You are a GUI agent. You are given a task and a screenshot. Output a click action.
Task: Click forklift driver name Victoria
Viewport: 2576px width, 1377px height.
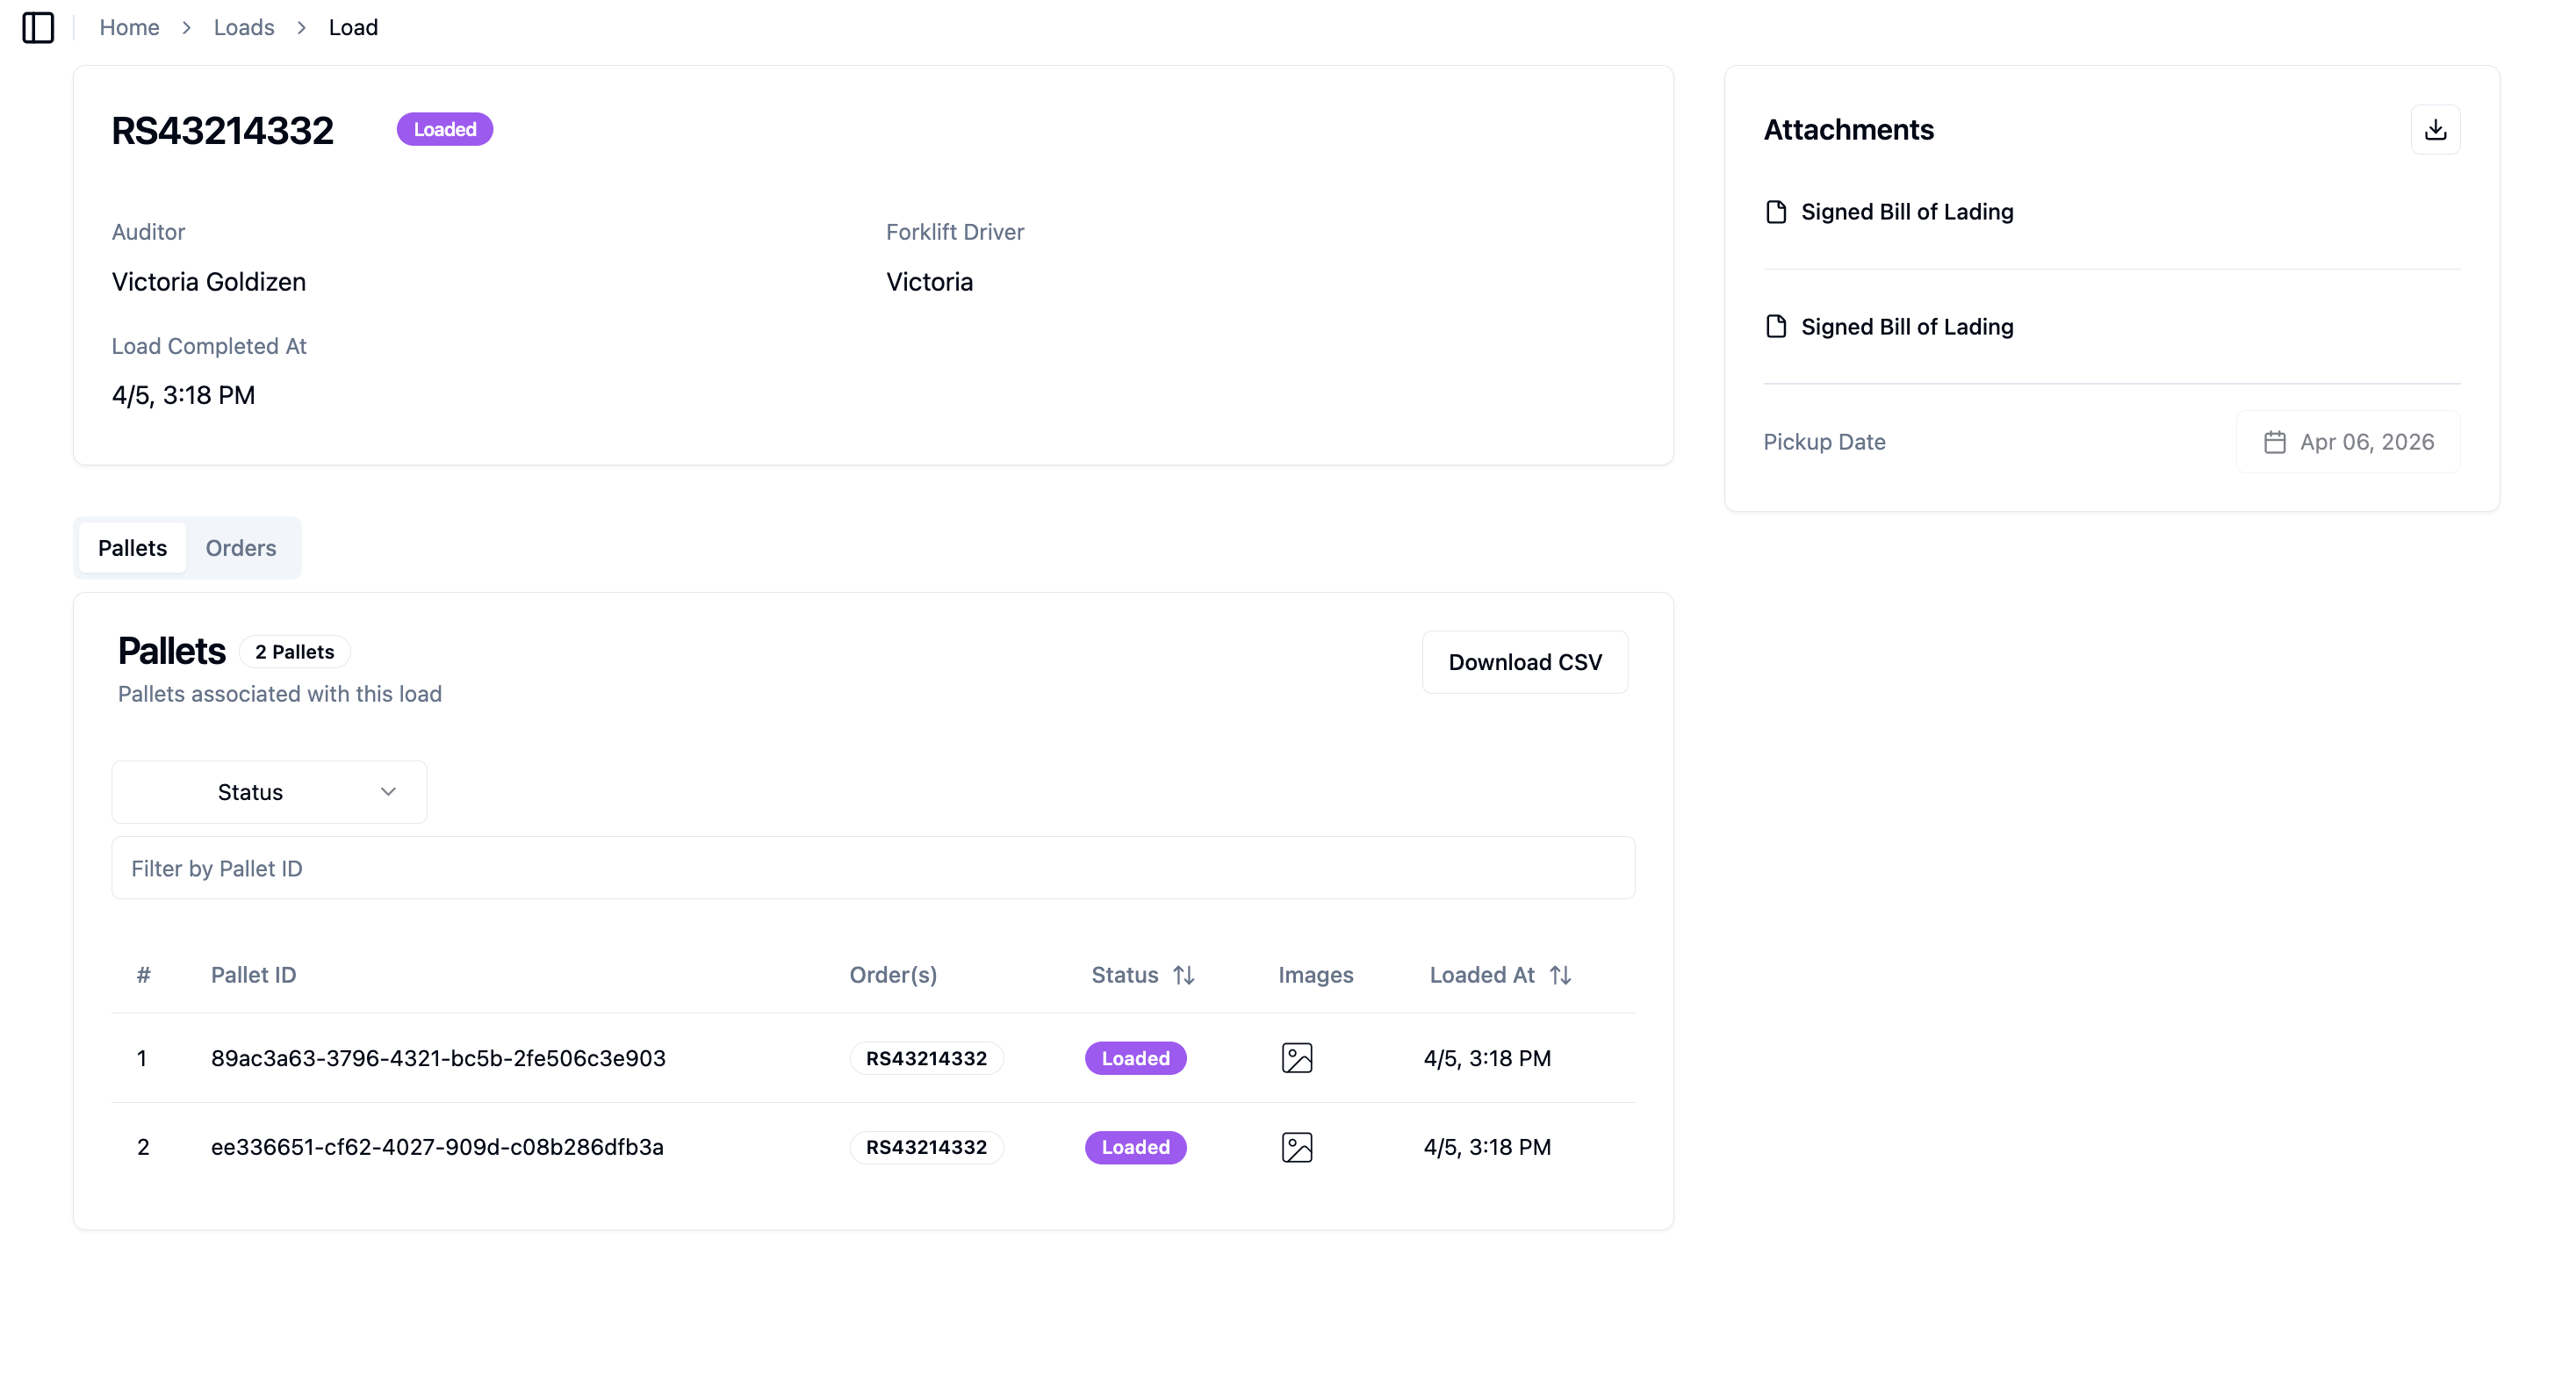(929, 282)
